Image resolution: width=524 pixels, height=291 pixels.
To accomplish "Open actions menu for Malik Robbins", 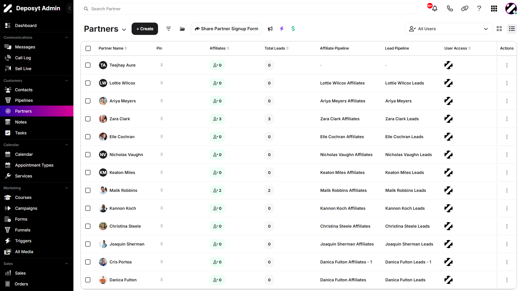I will coord(507,190).
